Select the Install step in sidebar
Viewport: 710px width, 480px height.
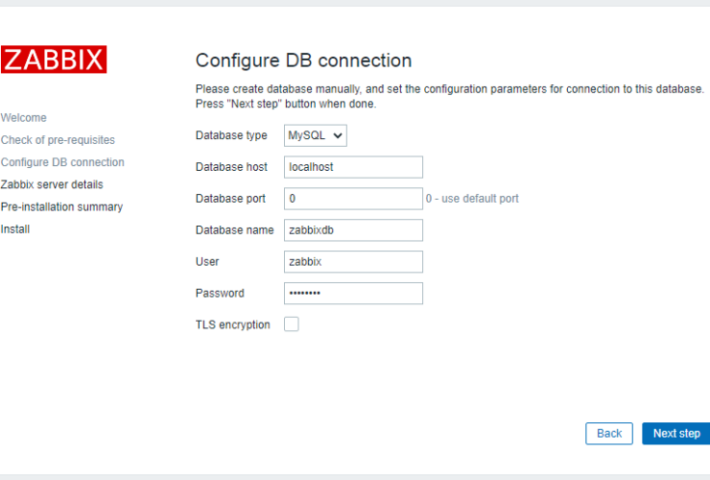click(x=15, y=228)
